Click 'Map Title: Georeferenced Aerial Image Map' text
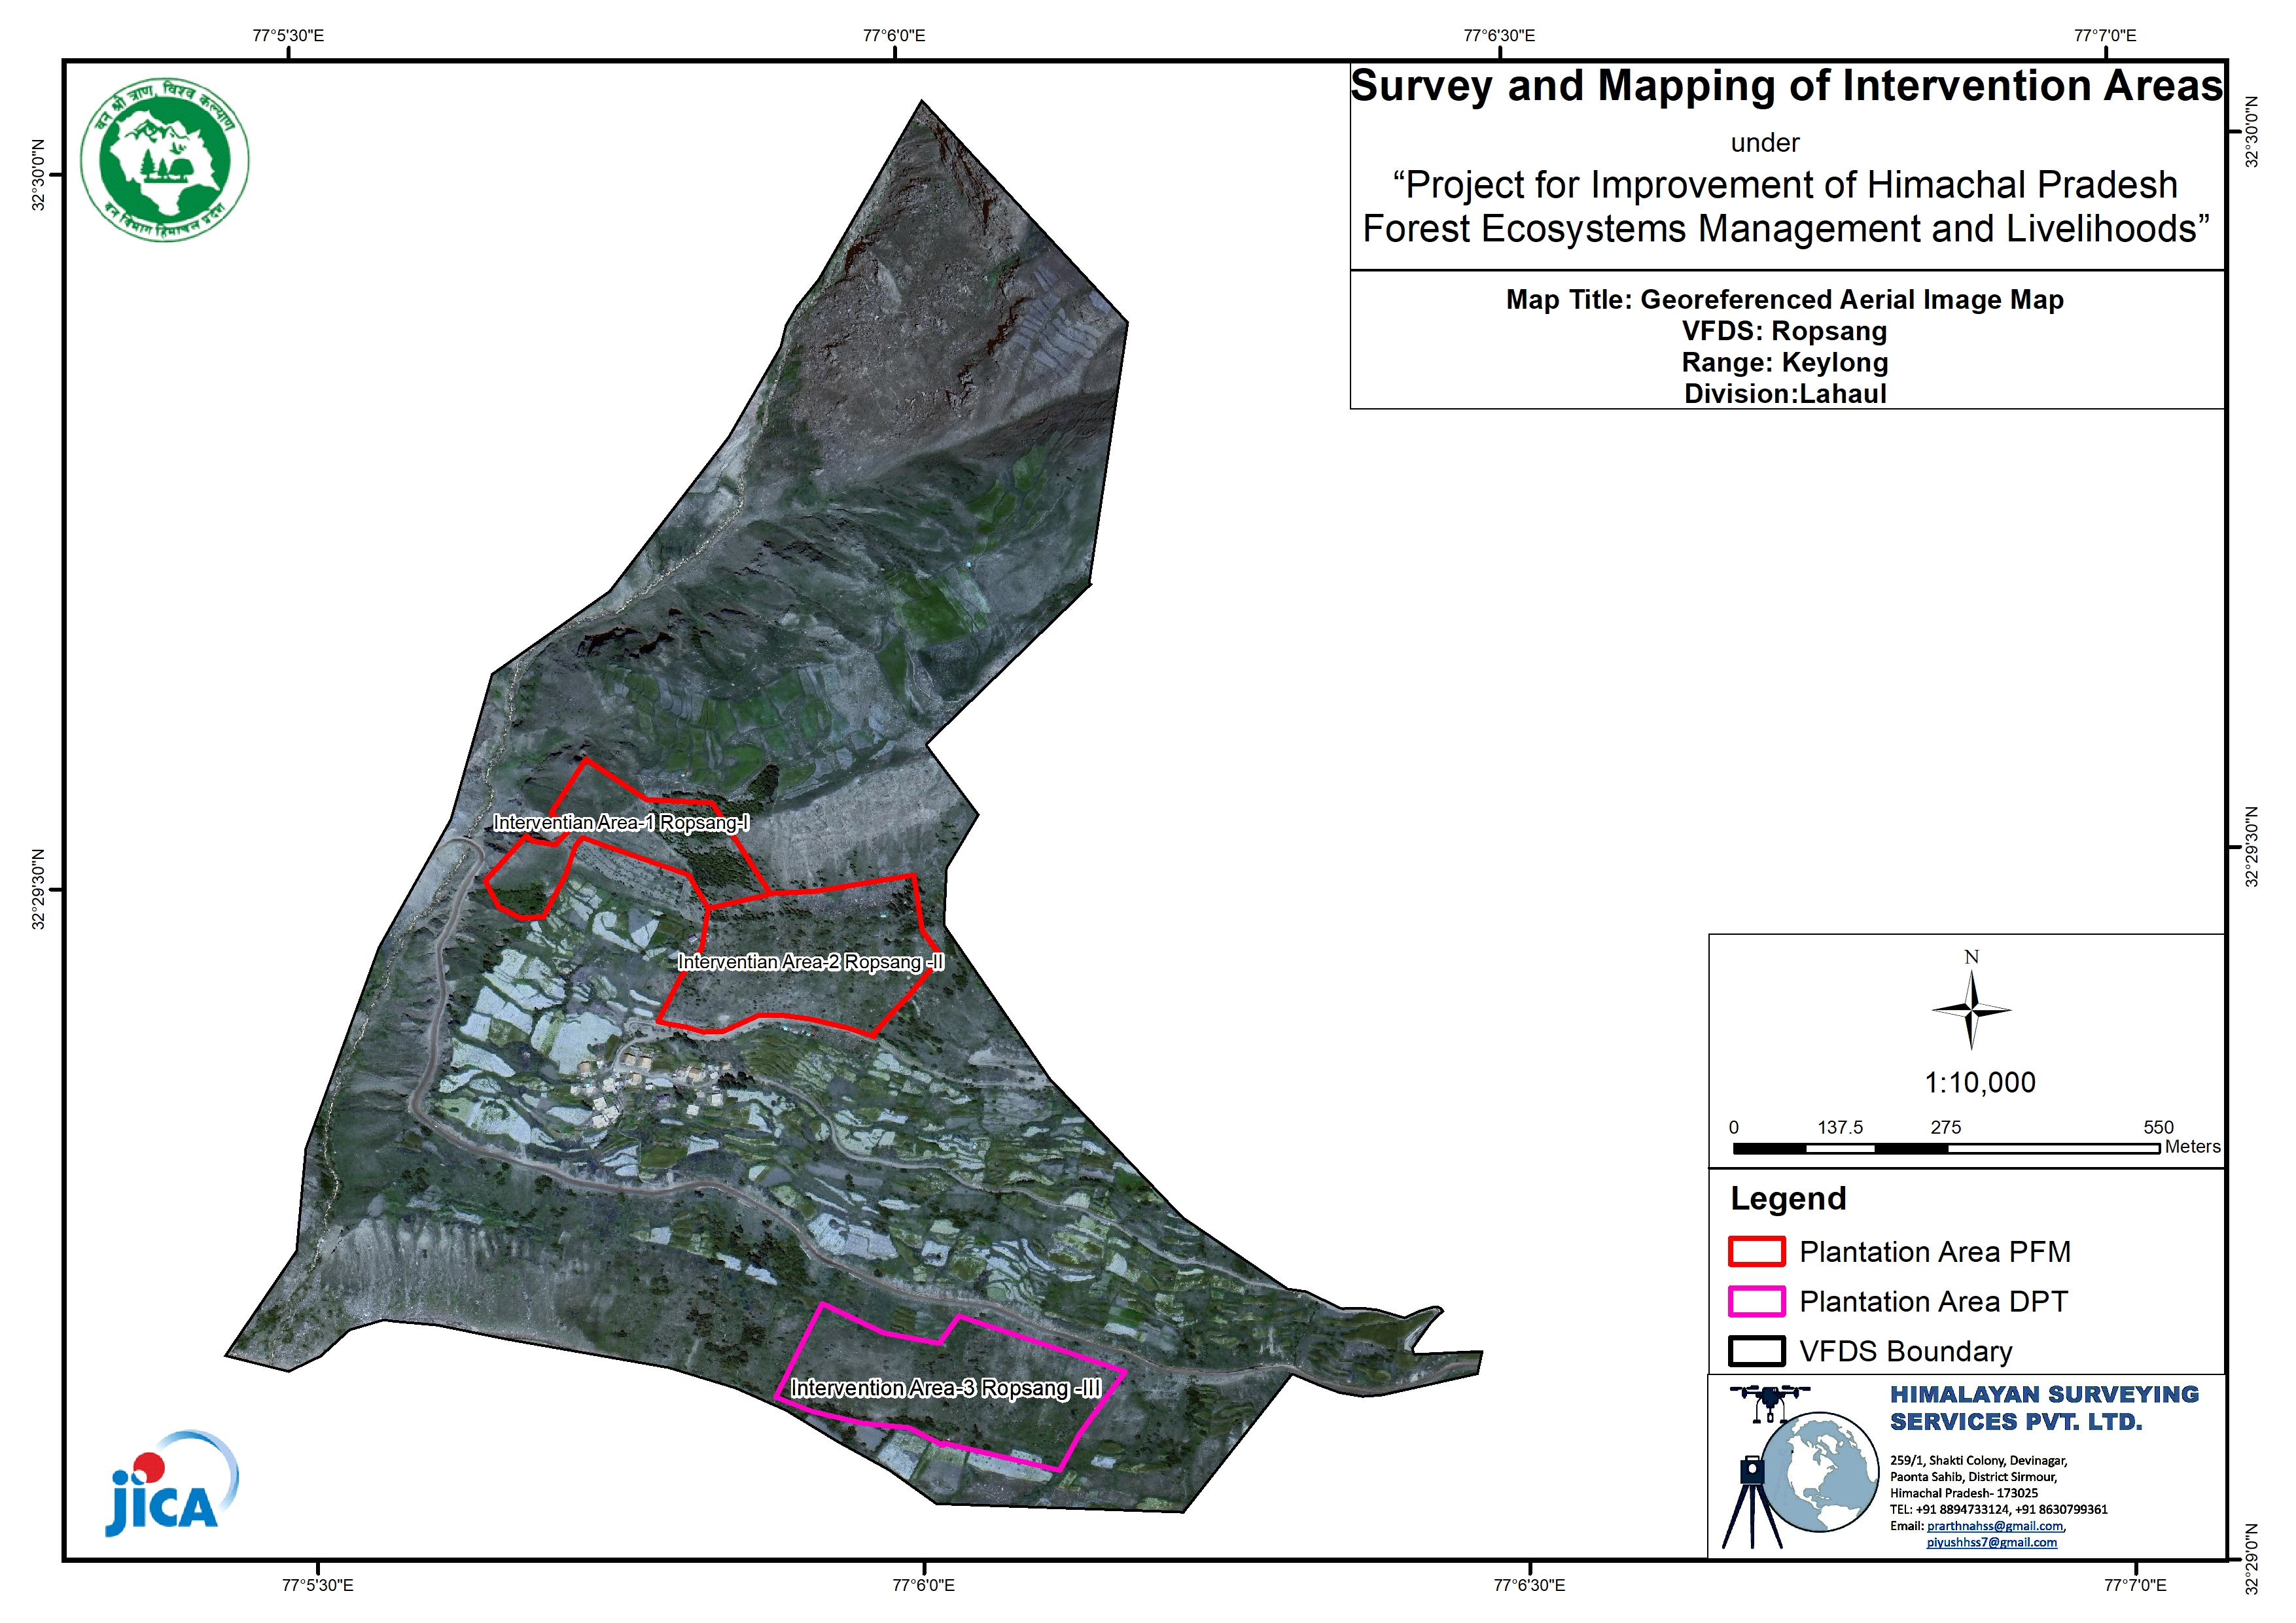 [x=1785, y=300]
